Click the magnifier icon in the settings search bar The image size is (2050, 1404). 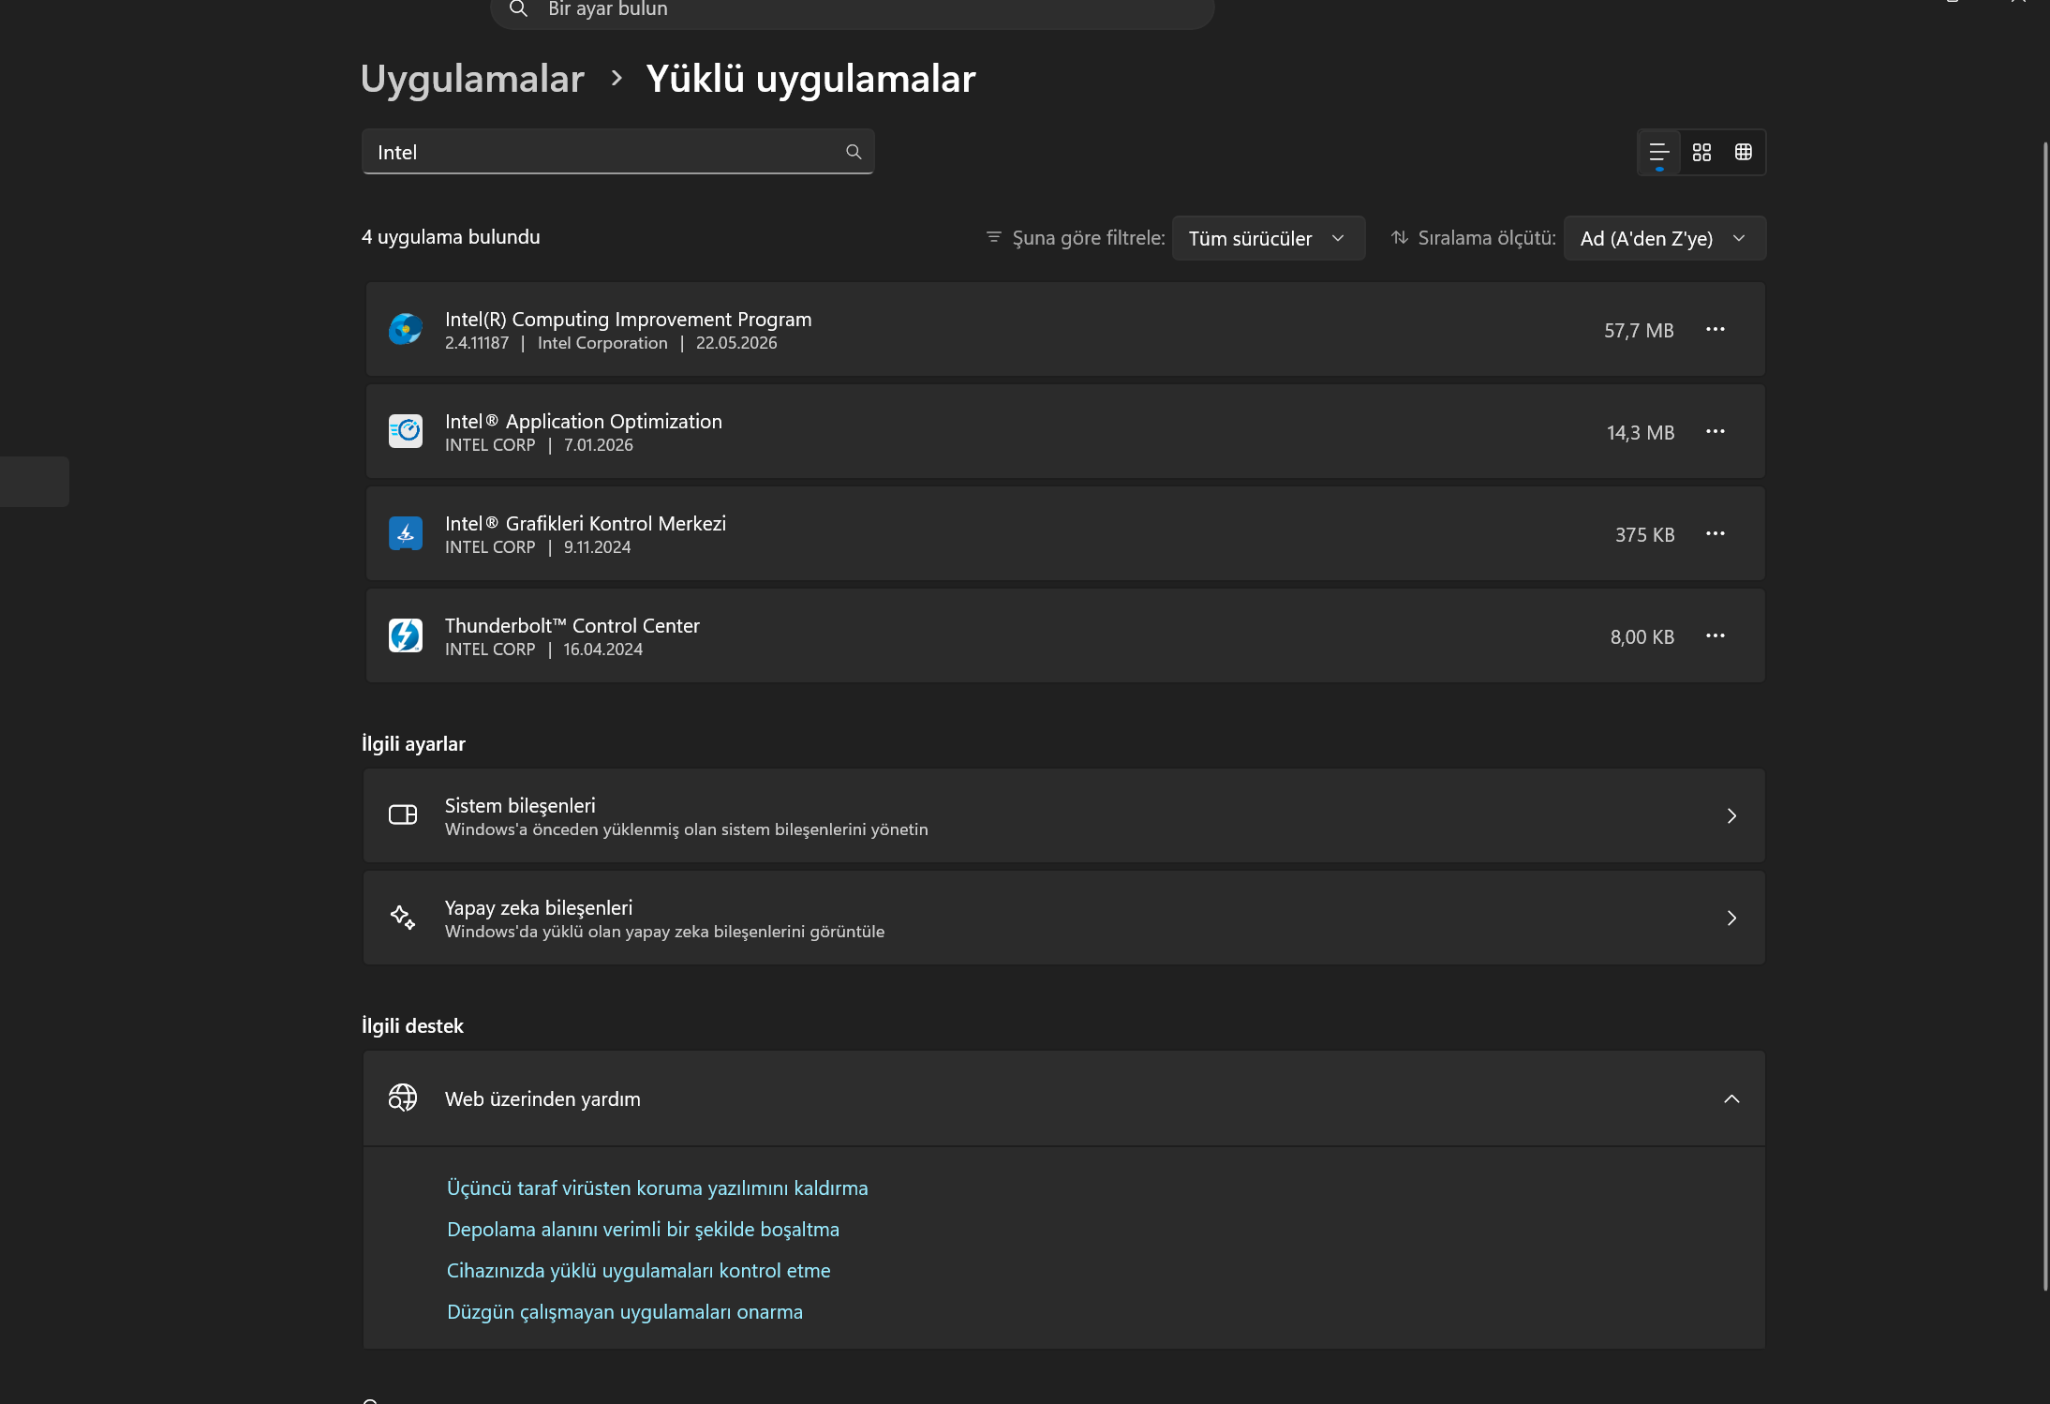tap(518, 9)
